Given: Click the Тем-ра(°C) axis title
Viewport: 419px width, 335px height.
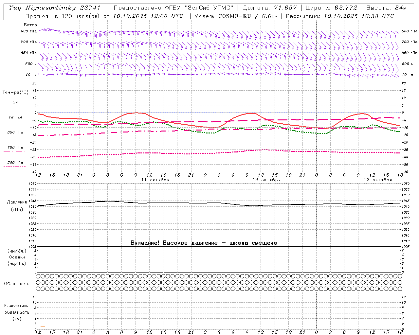Looking at the screenshot, I should point(15,93).
